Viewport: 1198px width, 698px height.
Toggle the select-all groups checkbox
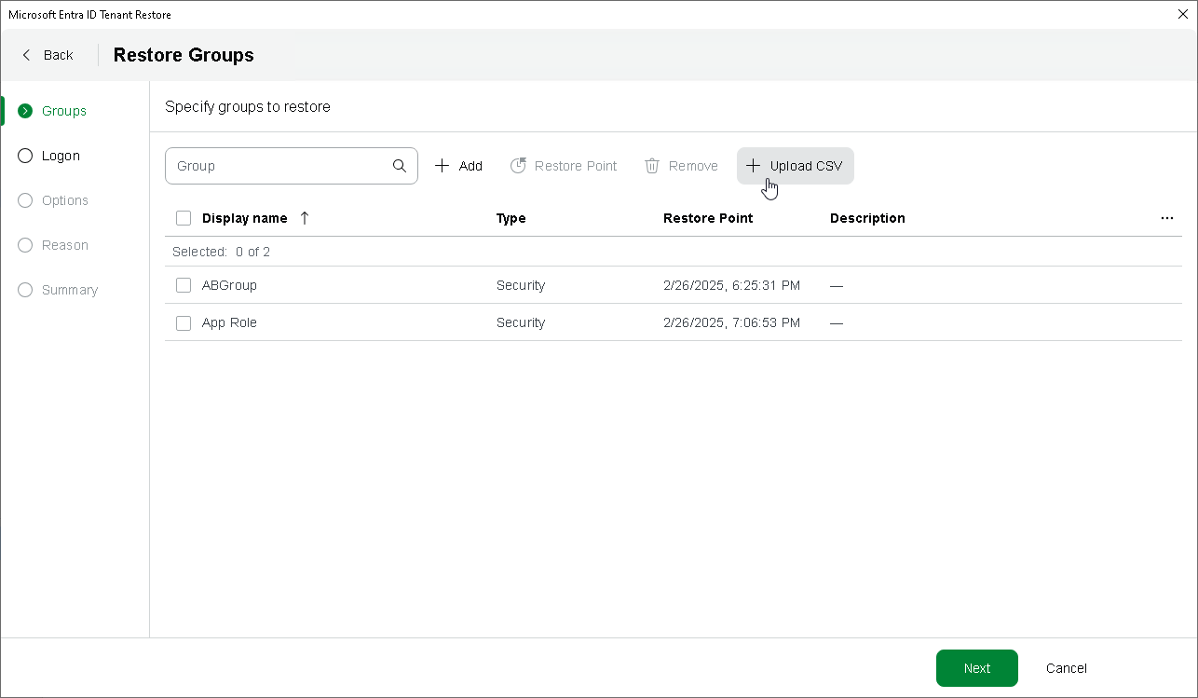pyautogui.click(x=184, y=218)
